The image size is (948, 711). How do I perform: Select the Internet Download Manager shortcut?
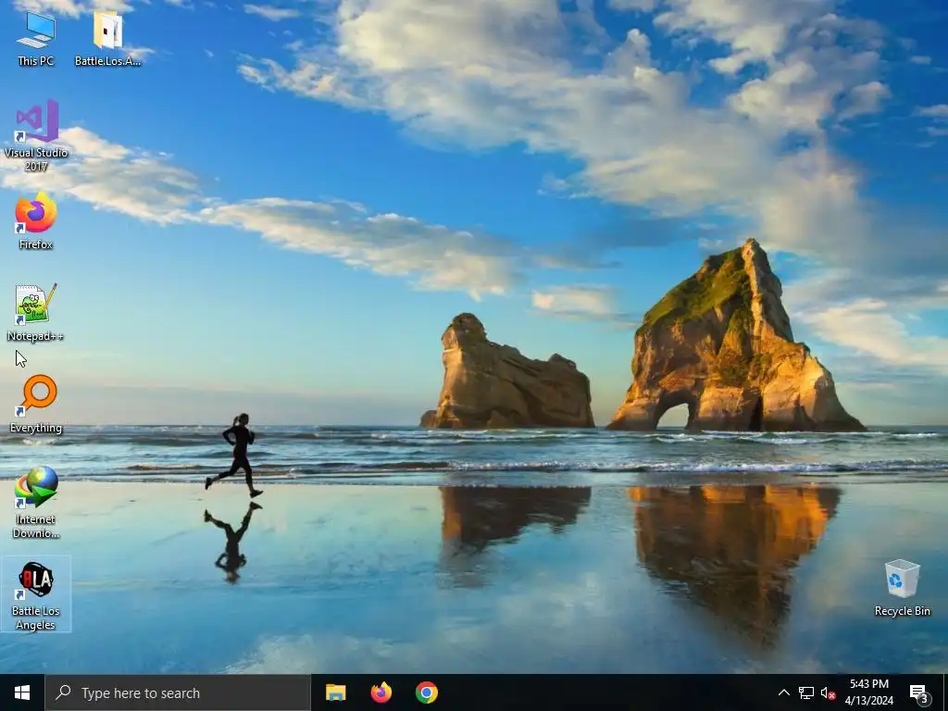[x=36, y=503]
